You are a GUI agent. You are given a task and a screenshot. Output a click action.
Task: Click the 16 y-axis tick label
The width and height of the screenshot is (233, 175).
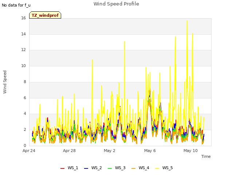pos(23,18)
